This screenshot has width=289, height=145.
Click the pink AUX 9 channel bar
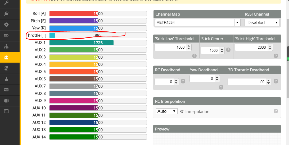click(98, 101)
